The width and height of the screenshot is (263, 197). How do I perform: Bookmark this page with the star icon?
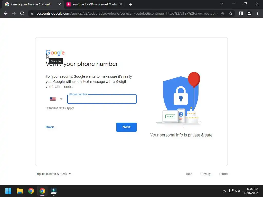[231, 13]
